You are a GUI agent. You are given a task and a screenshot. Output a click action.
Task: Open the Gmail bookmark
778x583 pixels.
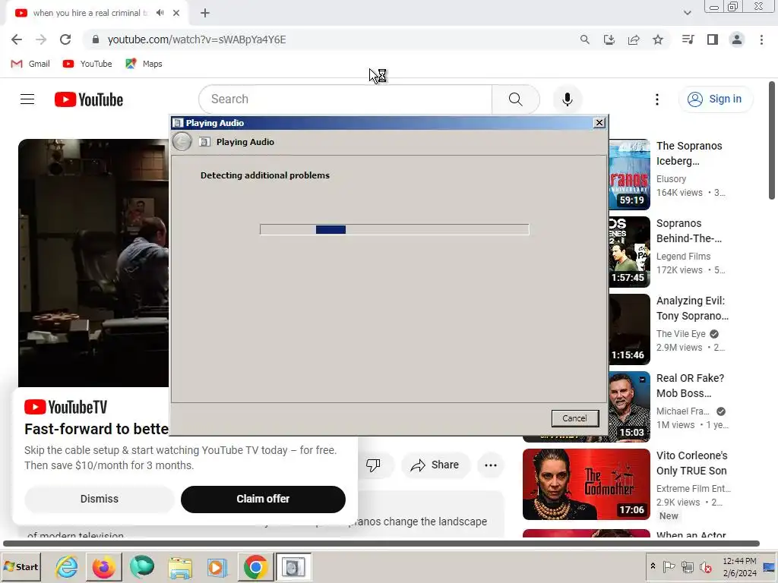tap(30, 64)
